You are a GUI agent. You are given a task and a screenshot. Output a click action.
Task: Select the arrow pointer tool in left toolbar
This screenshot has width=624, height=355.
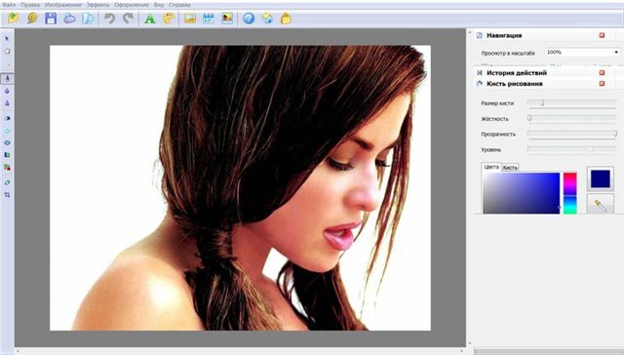[x=7, y=39]
